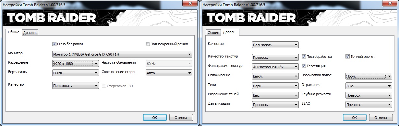
Task: Expand the Разрешение 1920 x 1080 dropdown
Action: tap(76, 64)
